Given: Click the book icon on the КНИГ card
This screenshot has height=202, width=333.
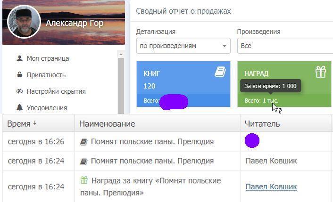Looking at the screenshot, I should 220,72.
